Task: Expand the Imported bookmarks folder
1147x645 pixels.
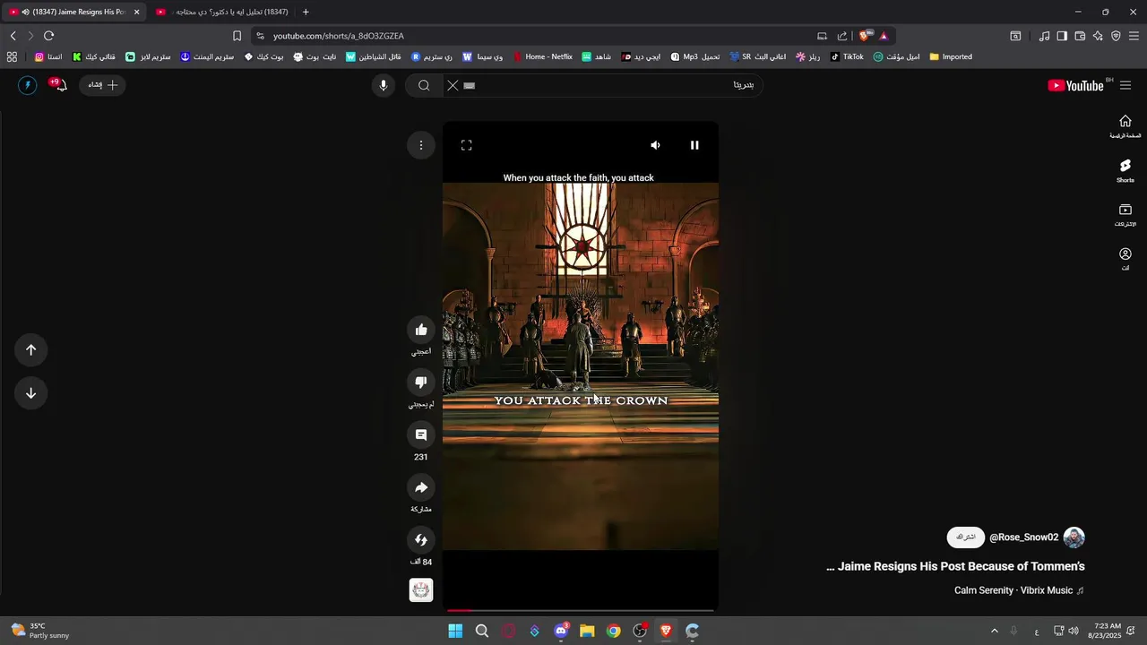Action: (951, 56)
